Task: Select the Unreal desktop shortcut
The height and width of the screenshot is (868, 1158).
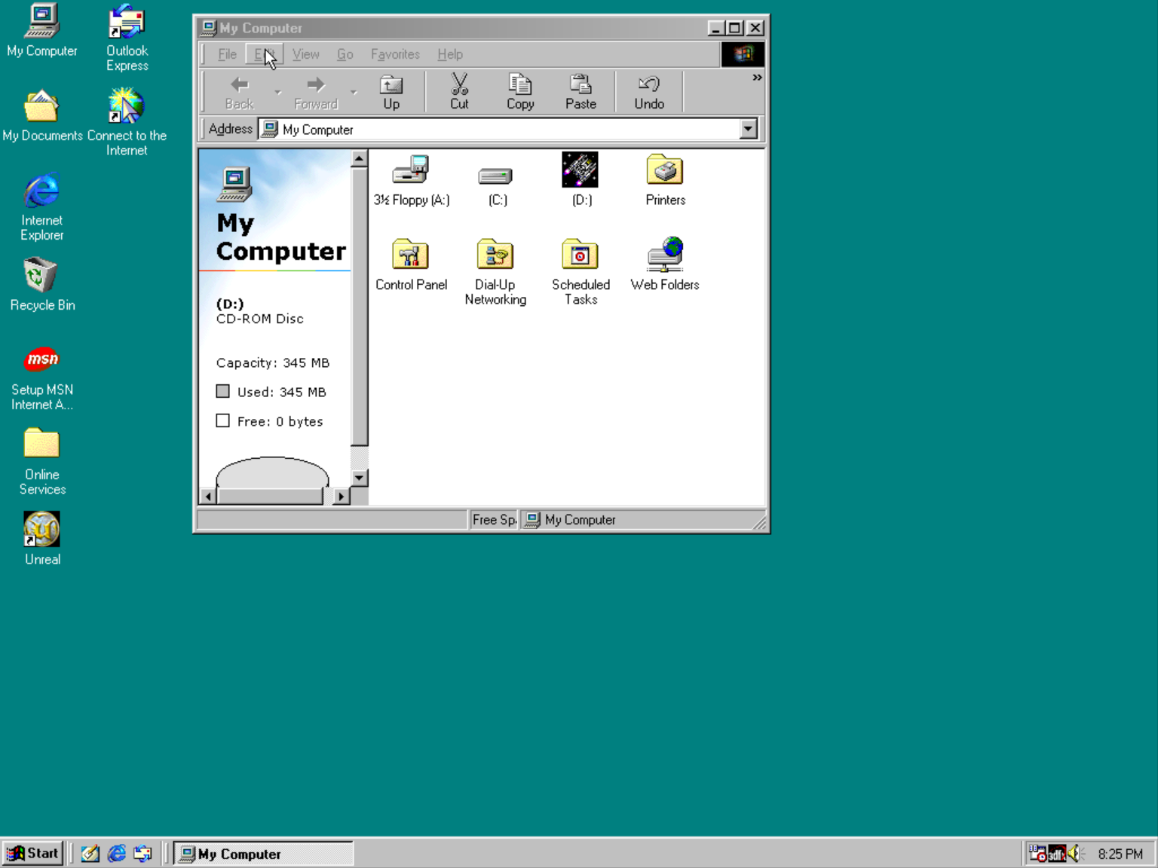Action: click(42, 539)
